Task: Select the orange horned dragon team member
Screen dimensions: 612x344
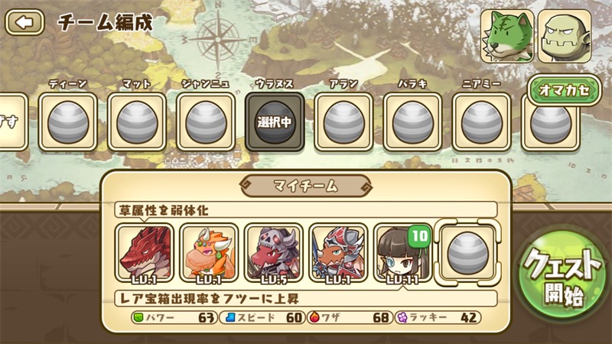Action: click(x=209, y=253)
